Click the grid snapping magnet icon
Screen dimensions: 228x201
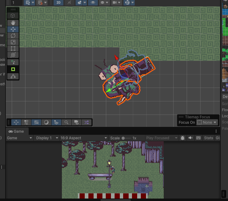point(40,2)
